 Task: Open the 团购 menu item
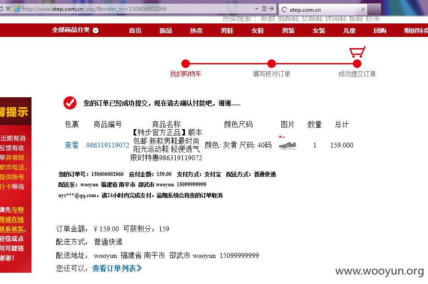pos(380,30)
